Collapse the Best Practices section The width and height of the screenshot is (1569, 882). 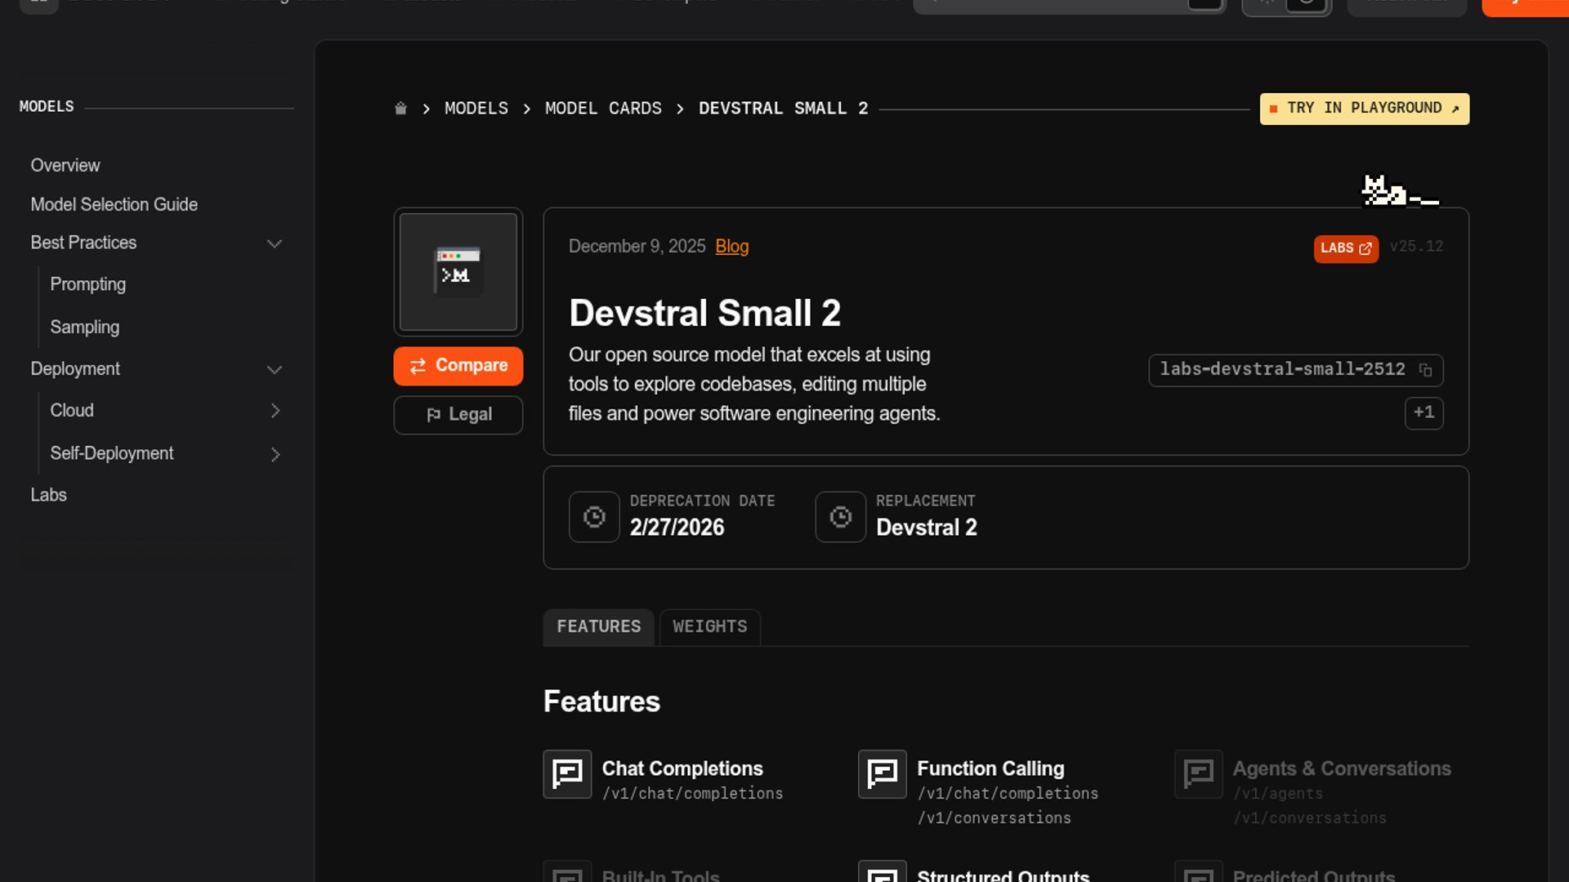point(275,243)
